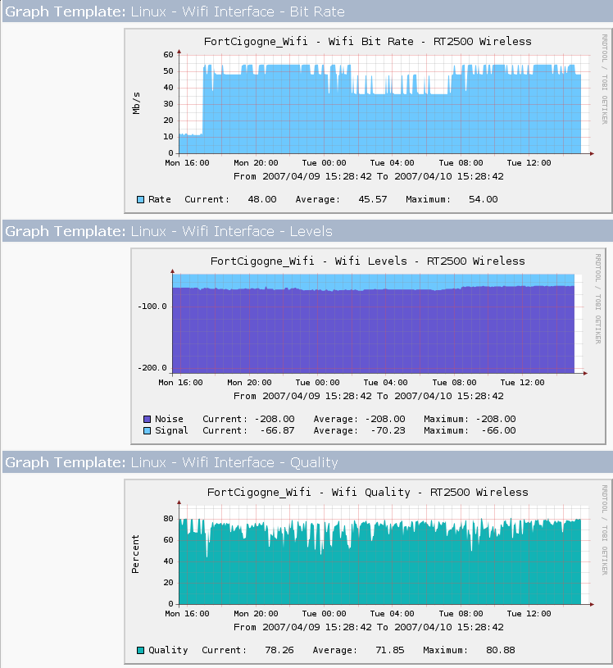Click the Mb/s axis label
This screenshot has width=613, height=668.
coord(136,103)
